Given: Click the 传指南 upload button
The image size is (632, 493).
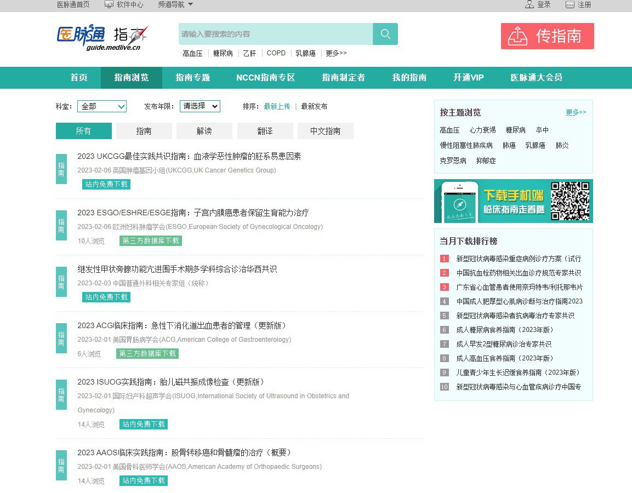Looking at the screenshot, I should pyautogui.click(x=548, y=36).
